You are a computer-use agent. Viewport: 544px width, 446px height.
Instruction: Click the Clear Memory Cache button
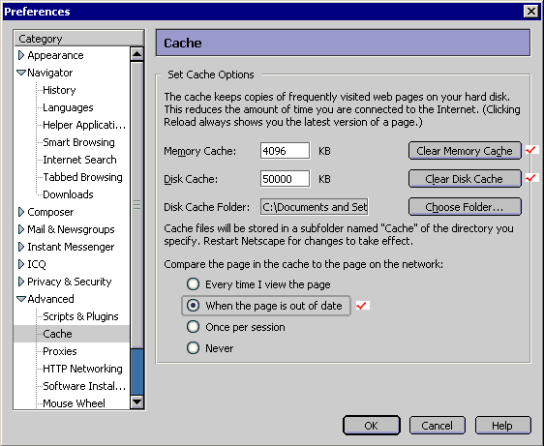[465, 151]
